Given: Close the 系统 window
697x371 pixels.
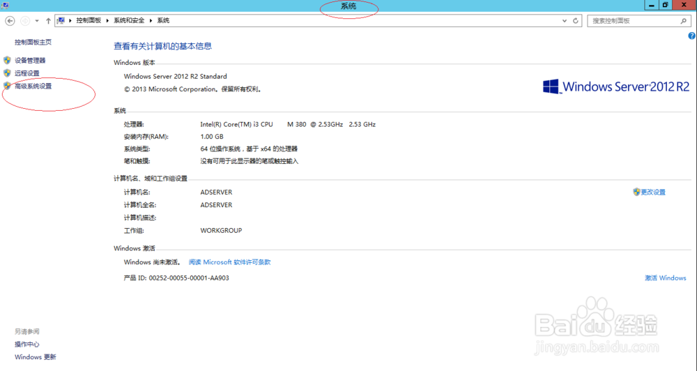Looking at the screenshot, I should pyautogui.click(x=684, y=5).
